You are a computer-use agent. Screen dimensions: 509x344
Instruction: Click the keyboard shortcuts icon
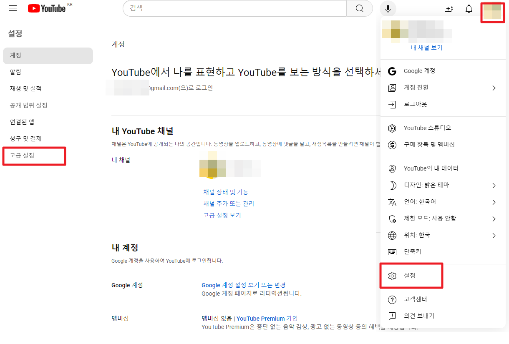(x=392, y=252)
